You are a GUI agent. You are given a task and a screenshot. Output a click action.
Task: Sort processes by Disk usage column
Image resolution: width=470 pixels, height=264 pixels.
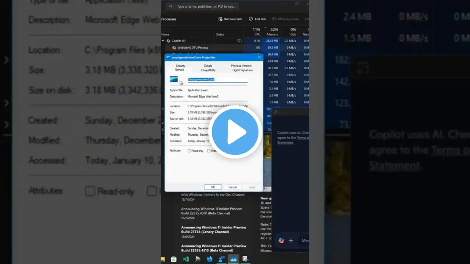pos(293,32)
